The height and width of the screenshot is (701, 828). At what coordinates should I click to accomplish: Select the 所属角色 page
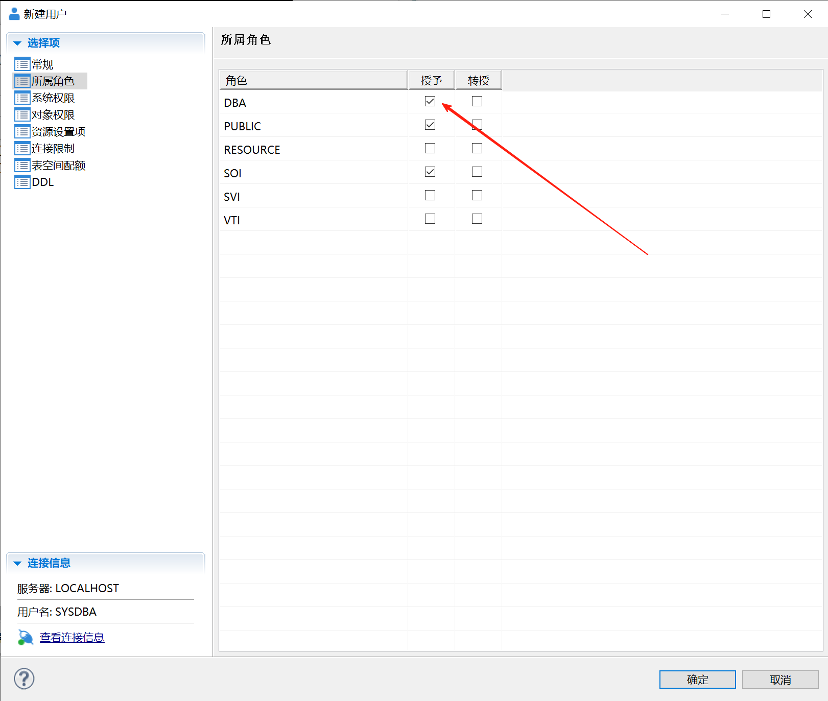53,81
